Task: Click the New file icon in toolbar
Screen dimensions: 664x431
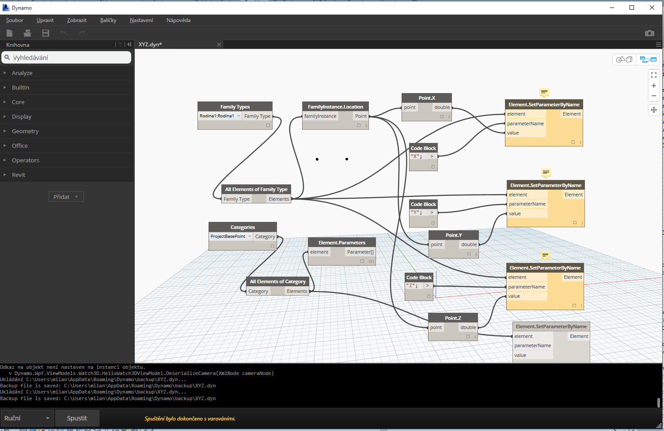Action: coord(9,33)
